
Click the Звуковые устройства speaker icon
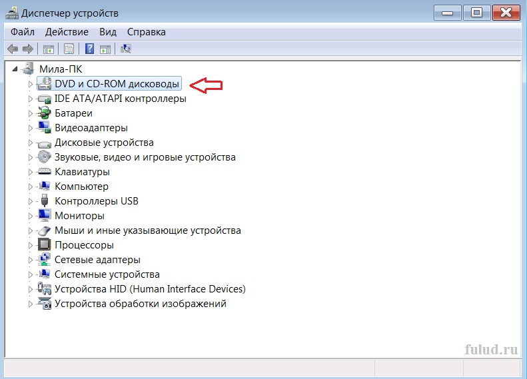pyautogui.click(x=45, y=157)
